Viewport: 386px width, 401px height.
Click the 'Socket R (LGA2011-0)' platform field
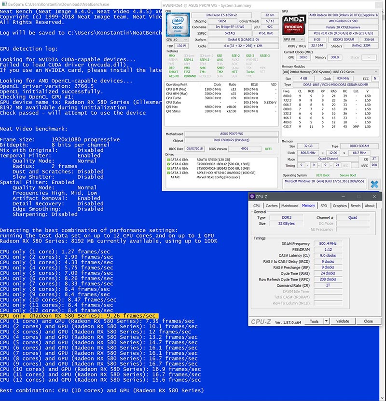[243, 40]
